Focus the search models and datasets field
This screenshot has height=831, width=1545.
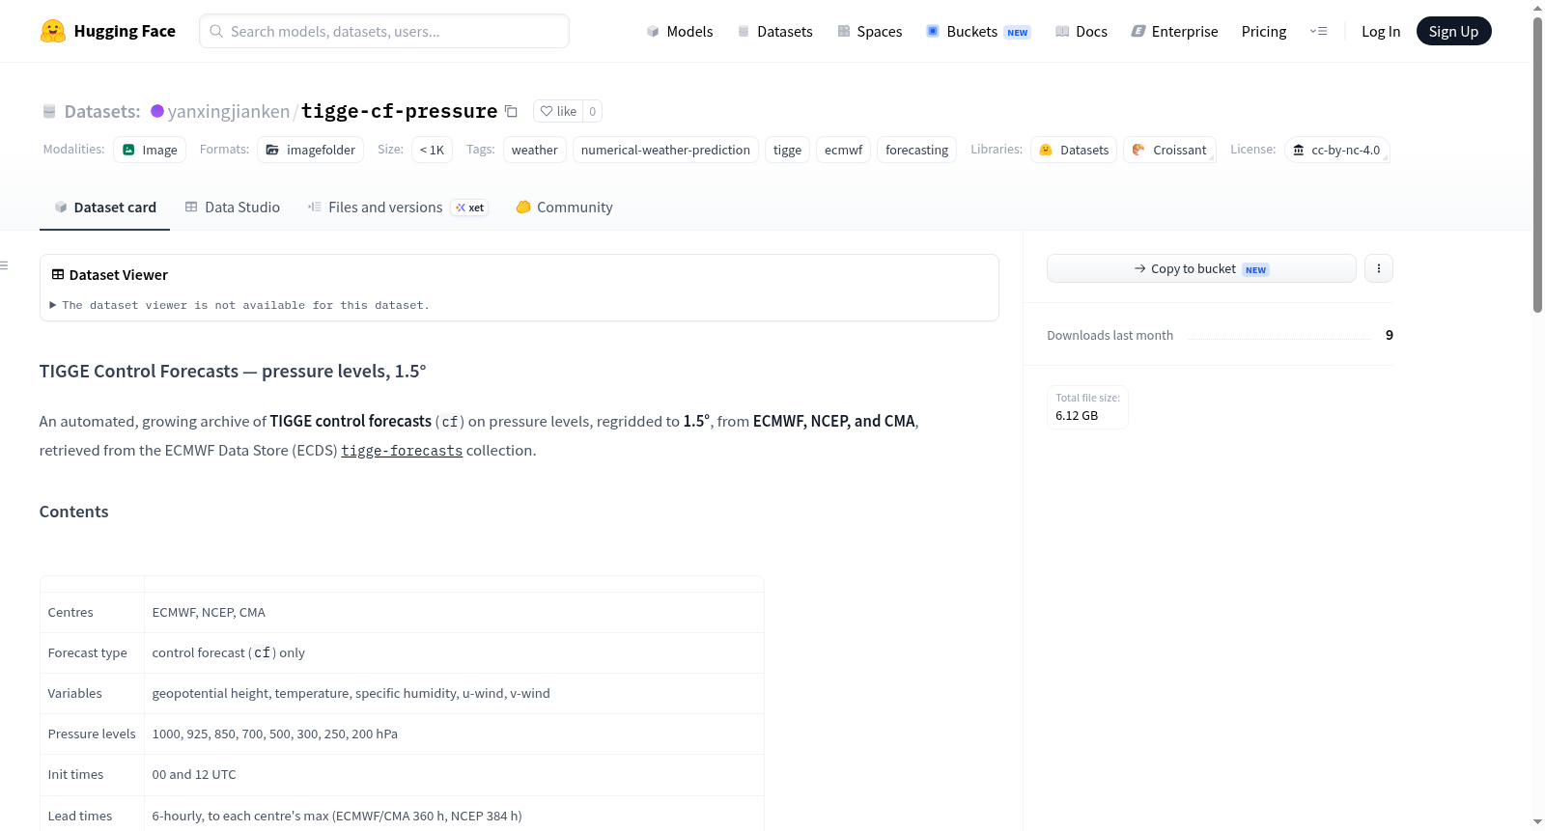pos(384,31)
